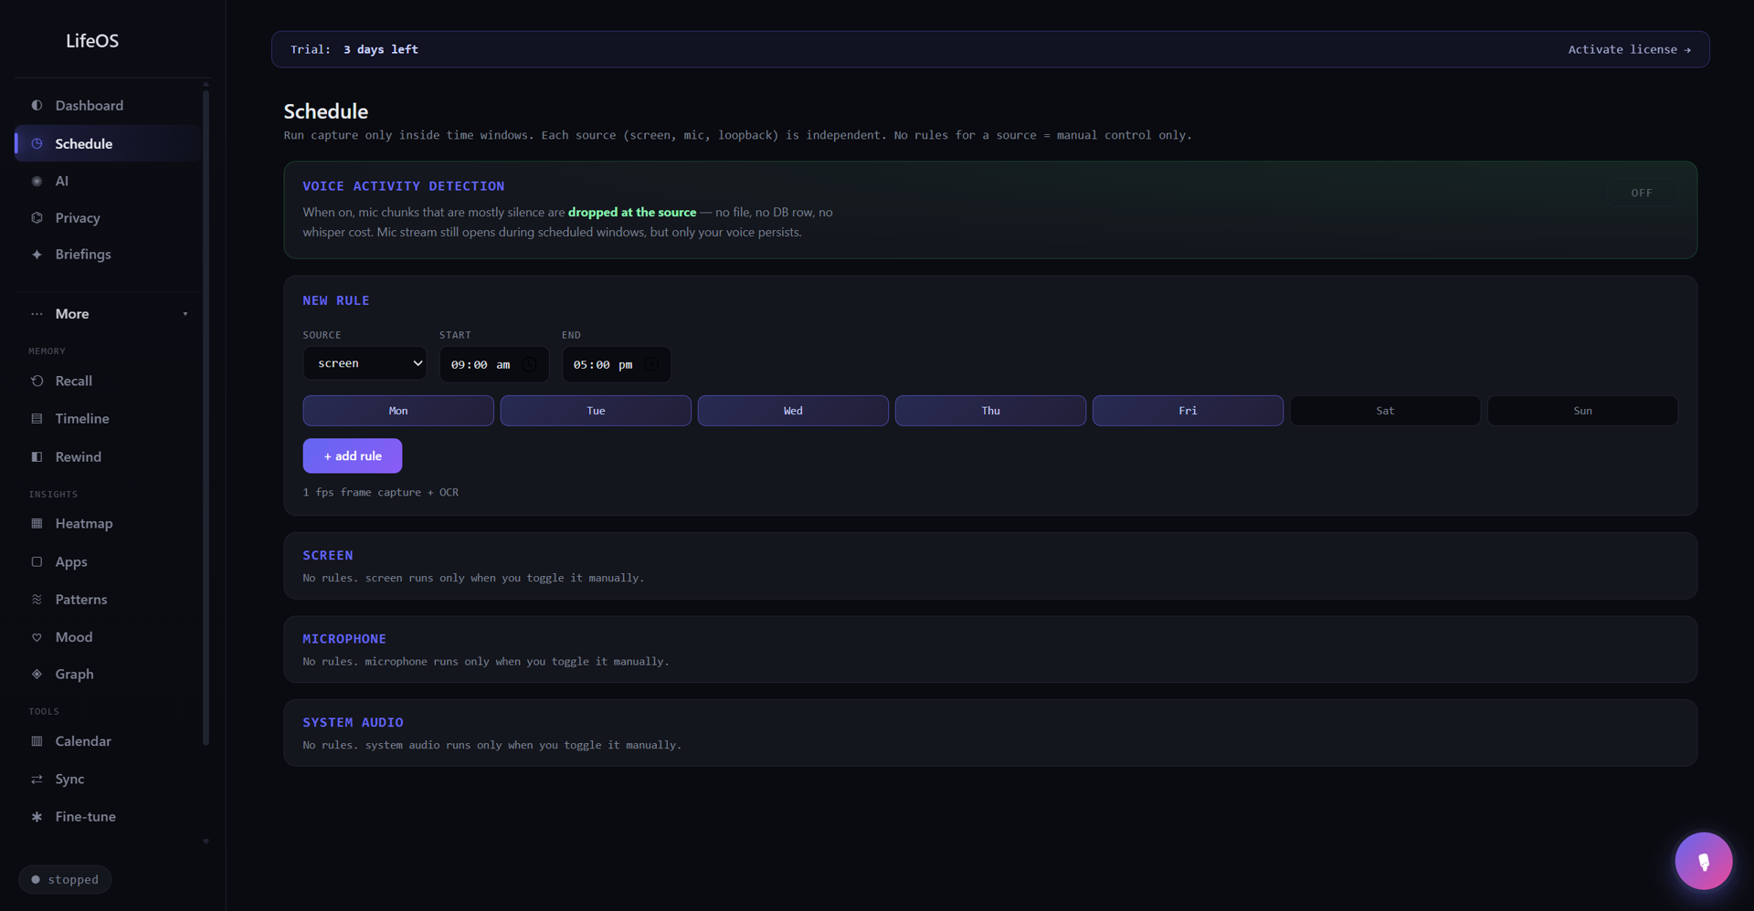Click the VOICE ACTIVITY DETECTION heading
The image size is (1754, 911).
(x=404, y=186)
